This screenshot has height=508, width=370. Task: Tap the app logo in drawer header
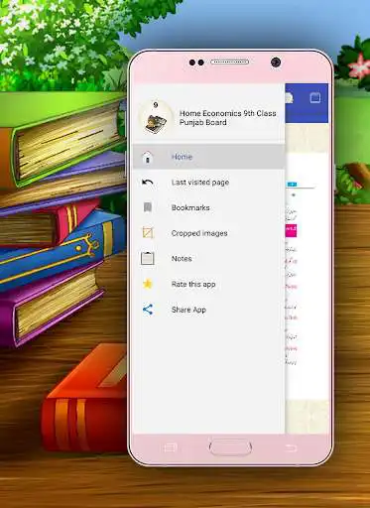[x=156, y=117]
